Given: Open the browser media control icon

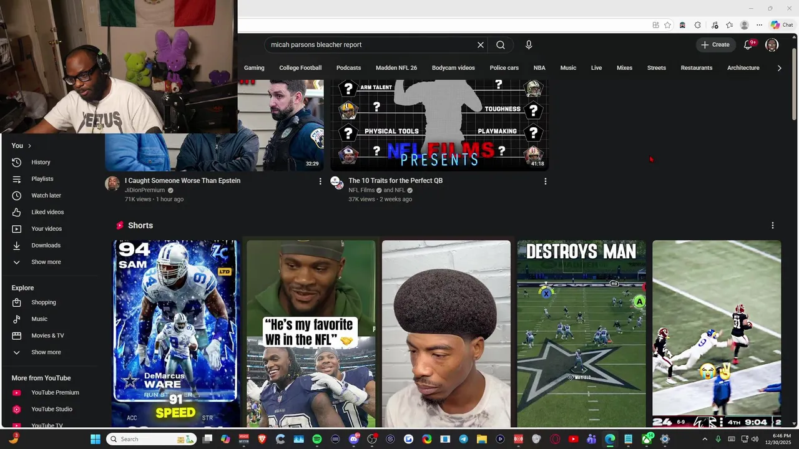Looking at the screenshot, I should click(713, 25).
